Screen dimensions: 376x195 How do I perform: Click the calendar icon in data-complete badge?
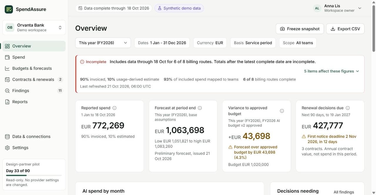(x=80, y=8)
